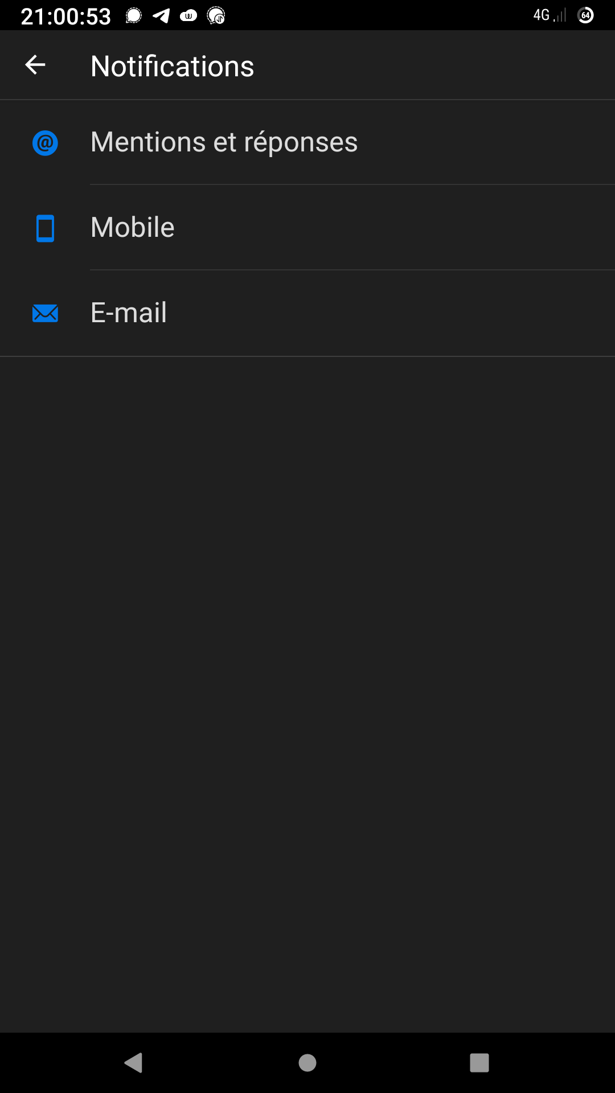Tap the empty area under the settings list
This screenshot has width=615, height=1093.
307,695
